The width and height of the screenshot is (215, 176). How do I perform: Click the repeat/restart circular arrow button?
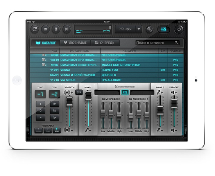tap(34, 29)
